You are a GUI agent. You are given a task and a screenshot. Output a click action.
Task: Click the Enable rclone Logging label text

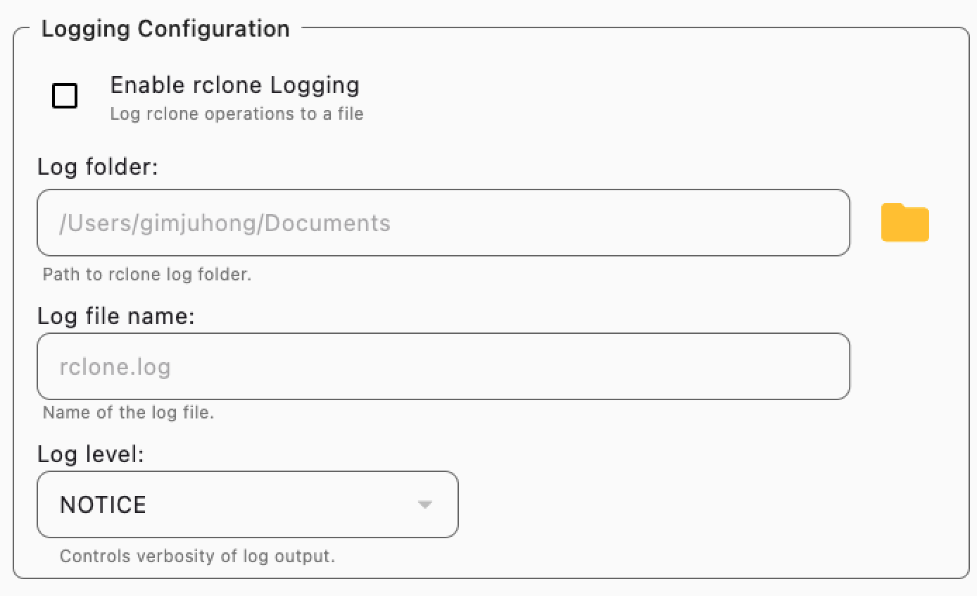[x=235, y=85]
